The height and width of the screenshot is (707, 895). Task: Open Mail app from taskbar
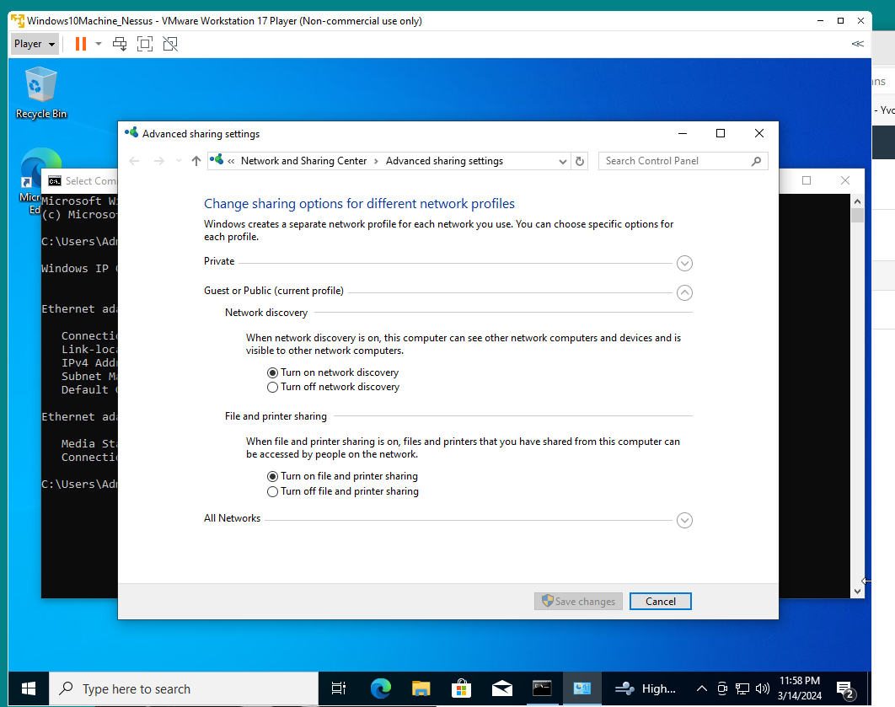click(501, 688)
